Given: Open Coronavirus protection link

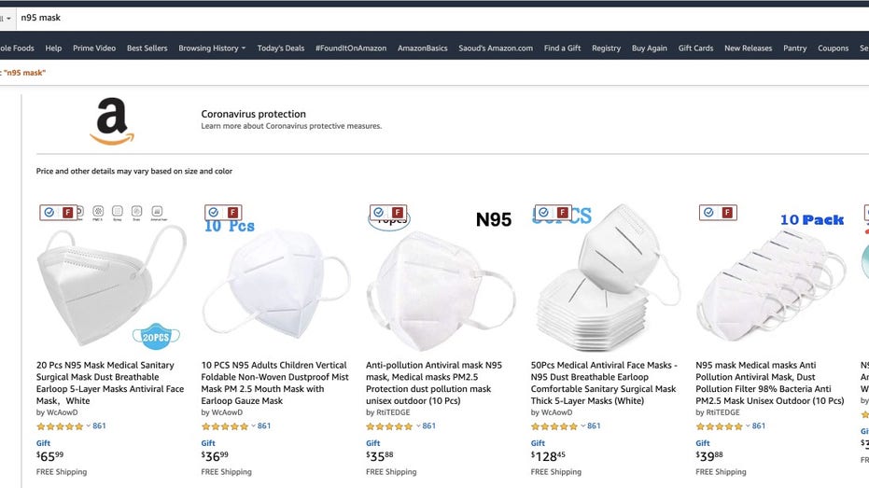Looking at the screenshot, I should point(253,114).
